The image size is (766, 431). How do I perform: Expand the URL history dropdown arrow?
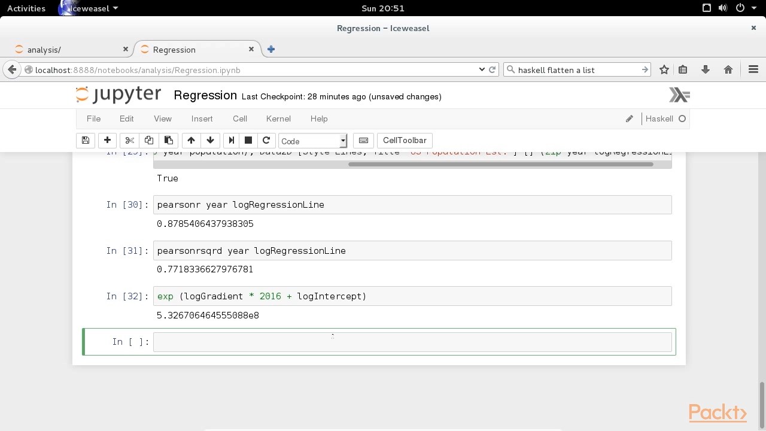coord(482,69)
